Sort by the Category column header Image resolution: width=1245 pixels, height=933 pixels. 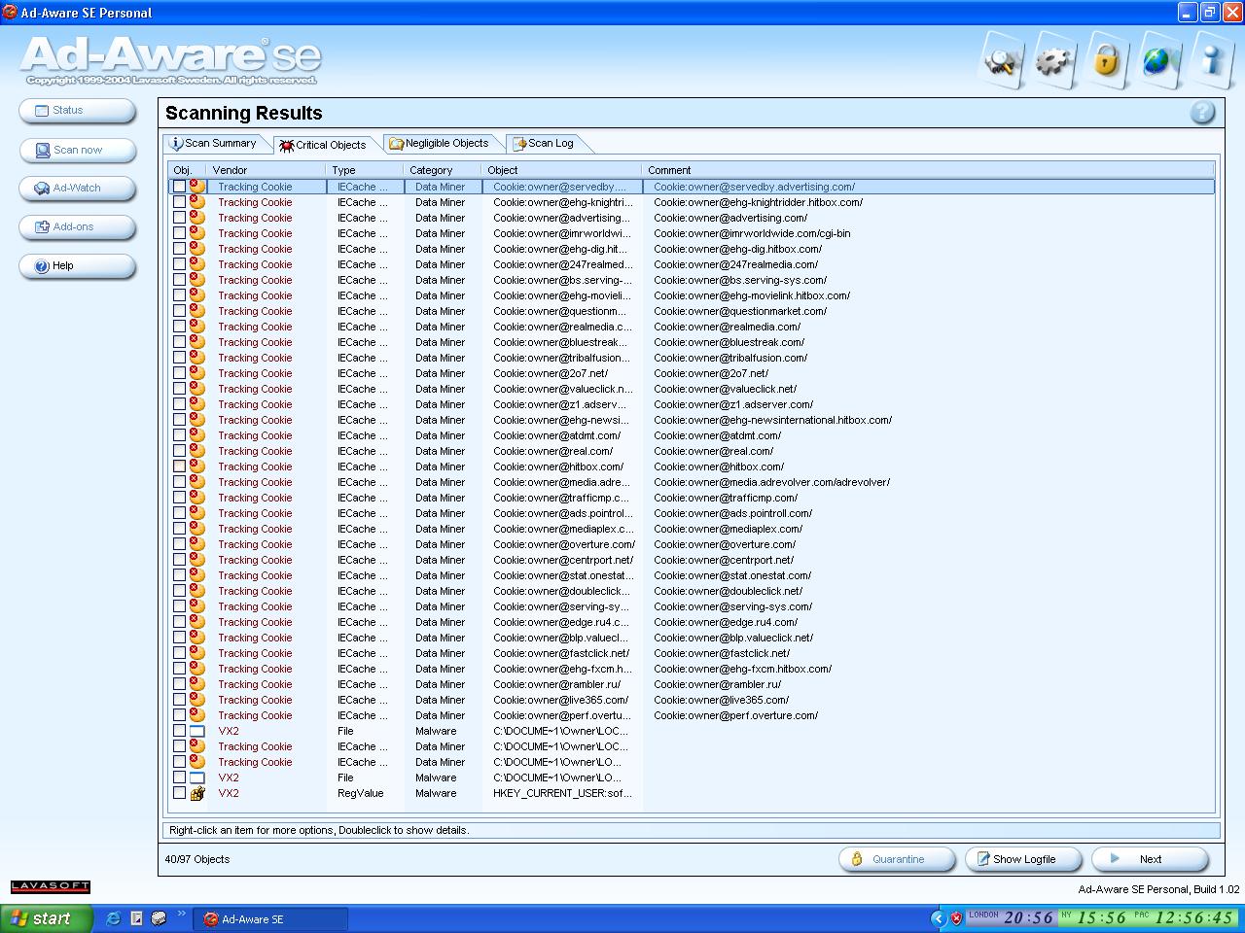(443, 170)
